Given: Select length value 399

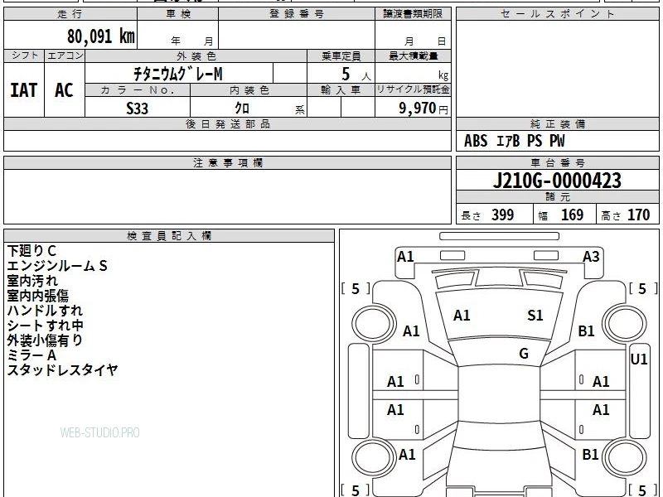Looking at the screenshot, I should pos(503,215).
